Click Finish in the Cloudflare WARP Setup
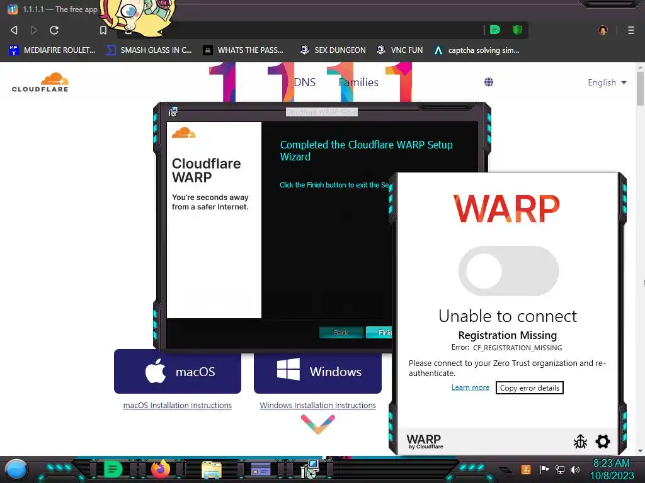 pos(379,332)
